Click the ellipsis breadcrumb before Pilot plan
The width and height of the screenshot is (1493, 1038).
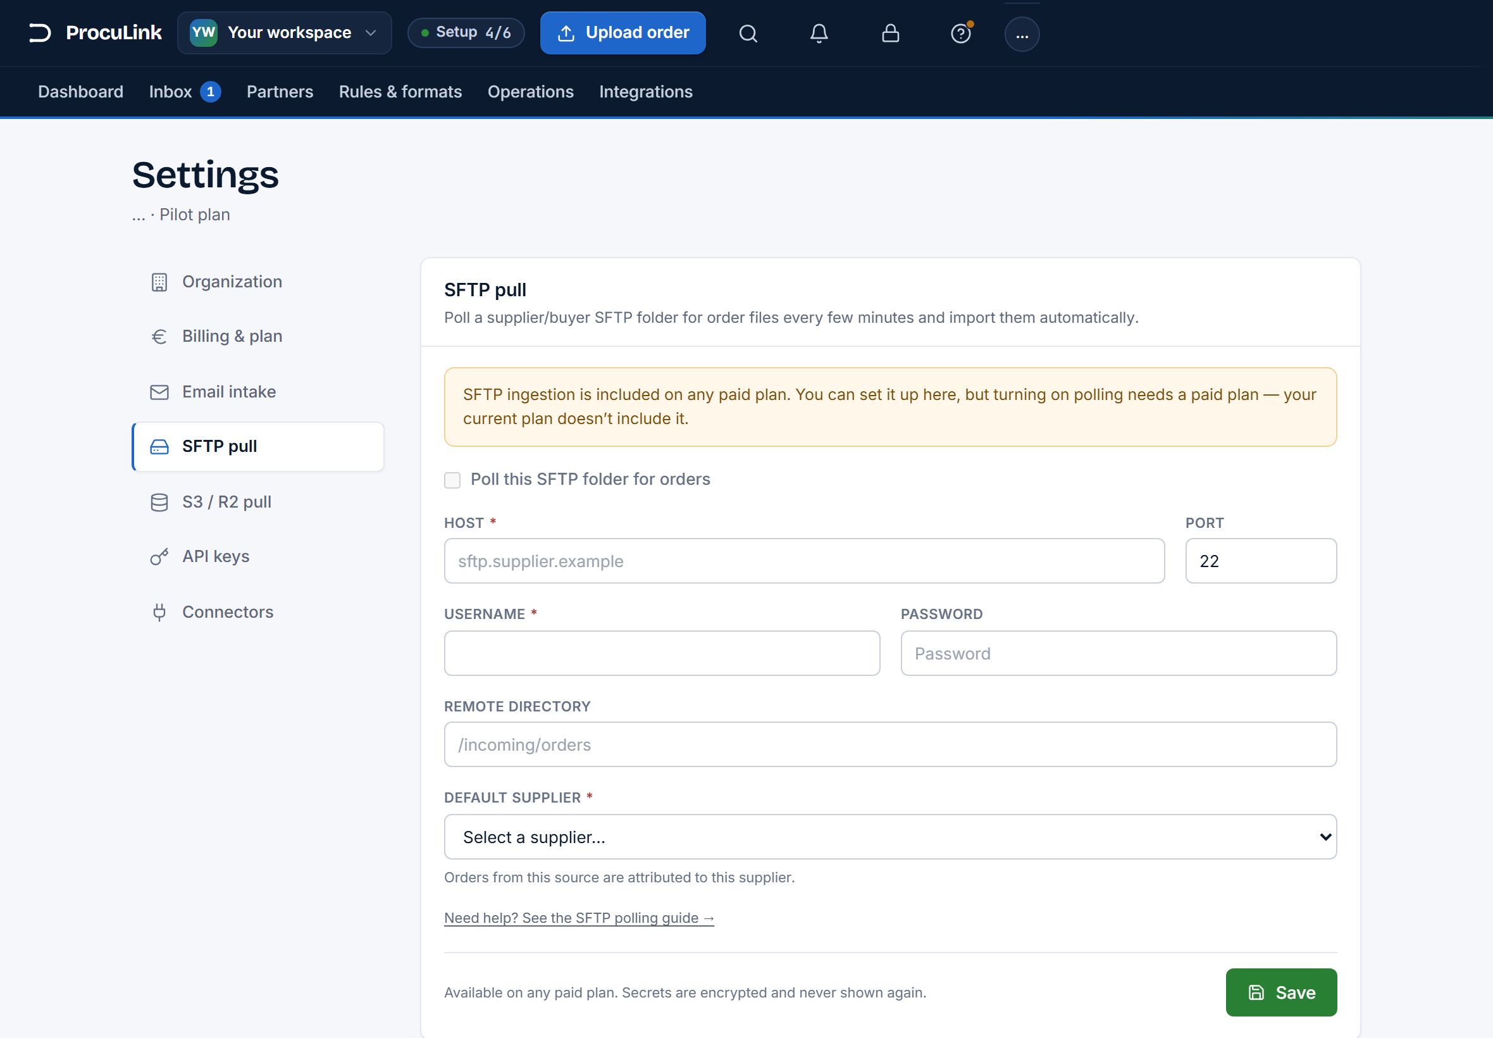(139, 215)
